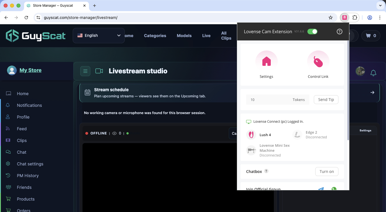Click the address bar URL

(x=81, y=18)
